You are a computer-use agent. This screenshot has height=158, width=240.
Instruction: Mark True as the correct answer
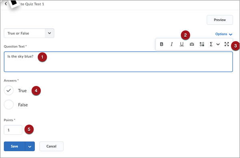[9, 90]
